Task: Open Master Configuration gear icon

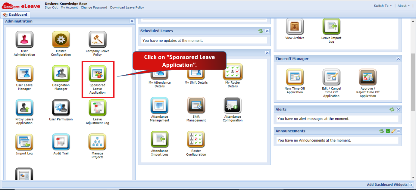Action: (x=61, y=40)
